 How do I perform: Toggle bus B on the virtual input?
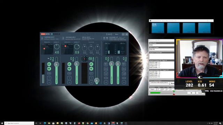[91, 69]
